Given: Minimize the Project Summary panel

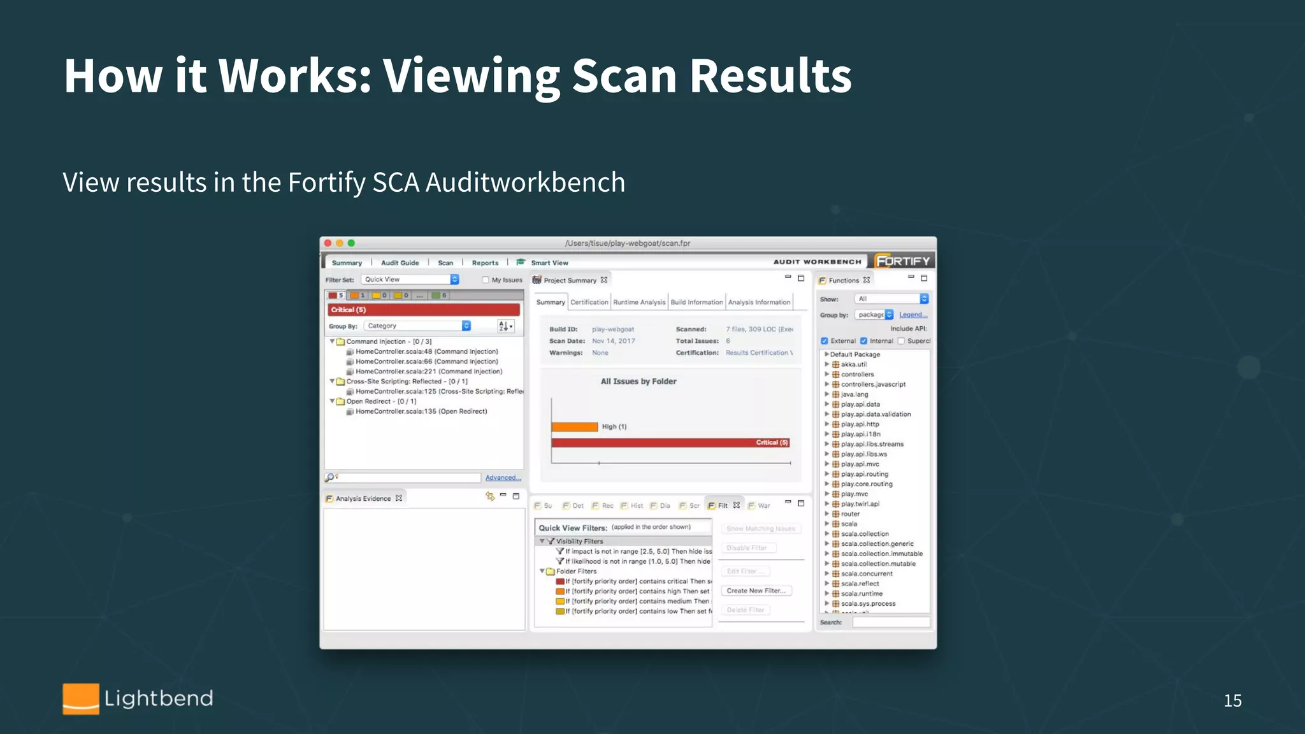Looking at the screenshot, I should pyautogui.click(x=788, y=277).
